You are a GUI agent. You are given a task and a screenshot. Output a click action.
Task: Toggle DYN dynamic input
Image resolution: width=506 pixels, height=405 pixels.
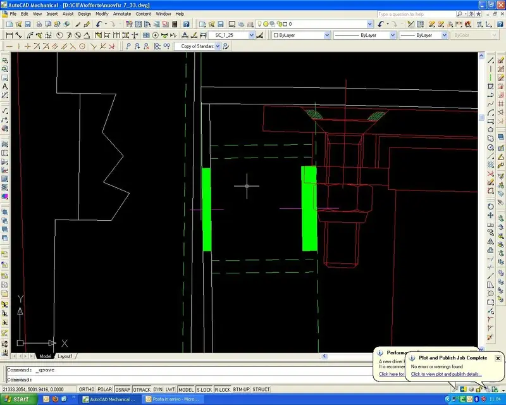(x=157, y=390)
